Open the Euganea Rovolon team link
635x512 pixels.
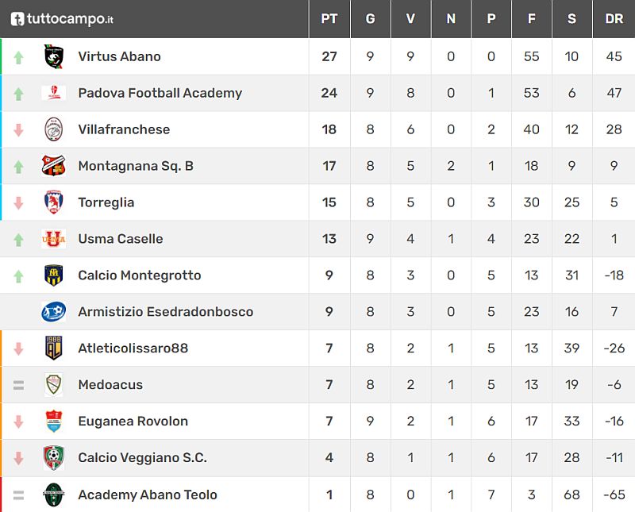133,422
